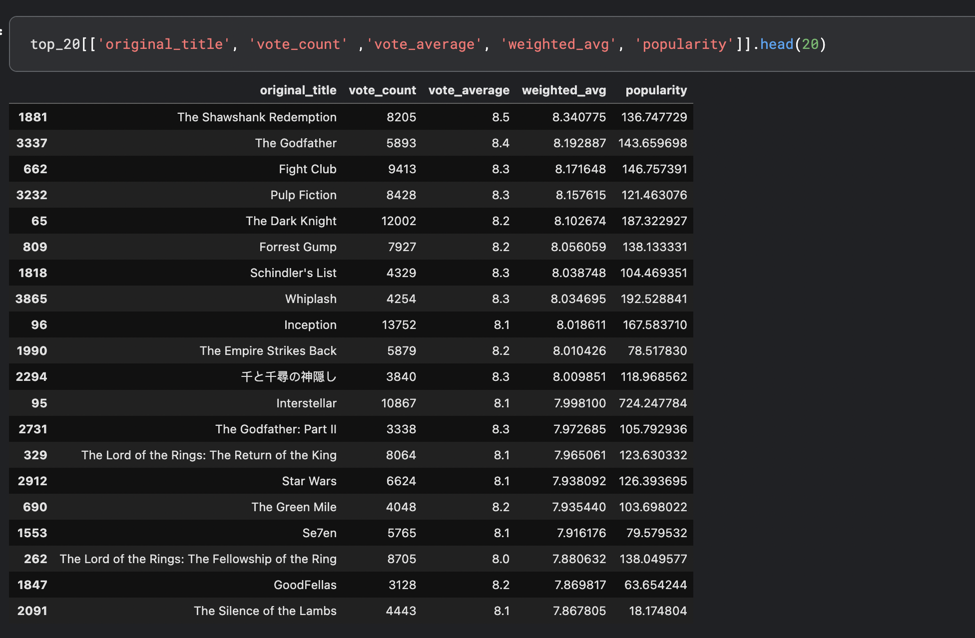Screen dimensions: 975x638
Task: Click the 'Interstellar' title cell
Action: point(306,403)
